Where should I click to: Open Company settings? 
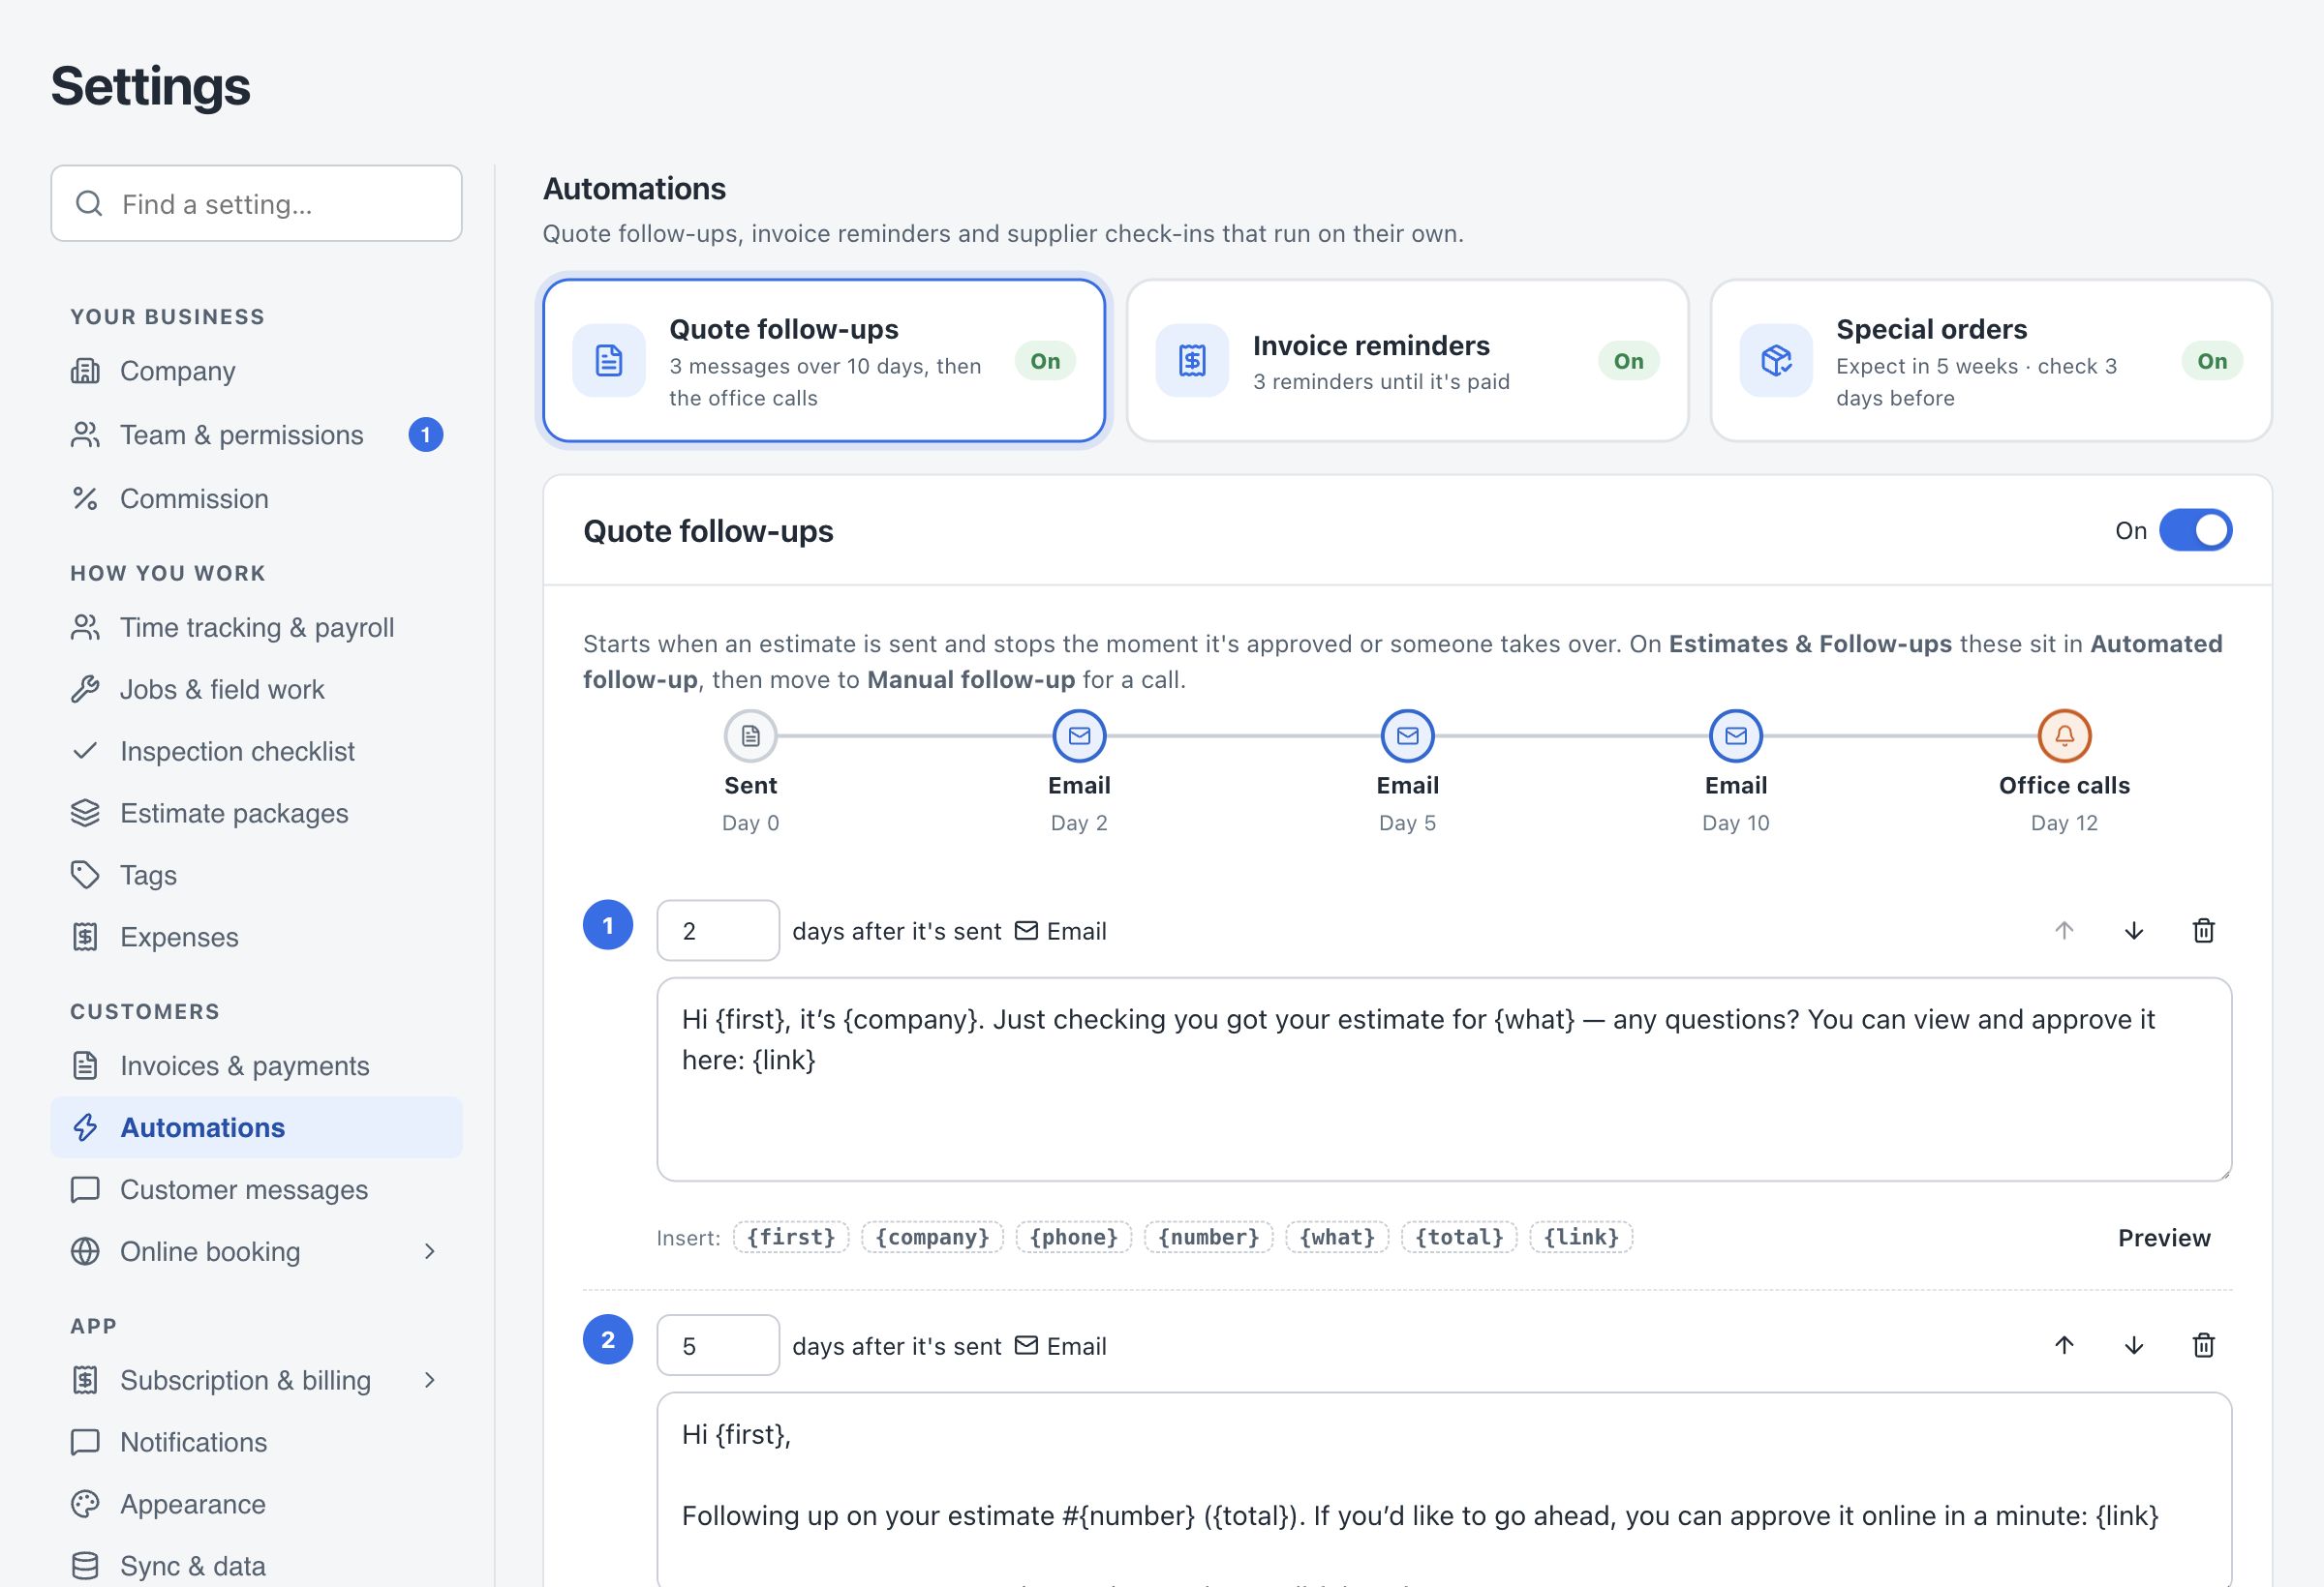point(256,371)
